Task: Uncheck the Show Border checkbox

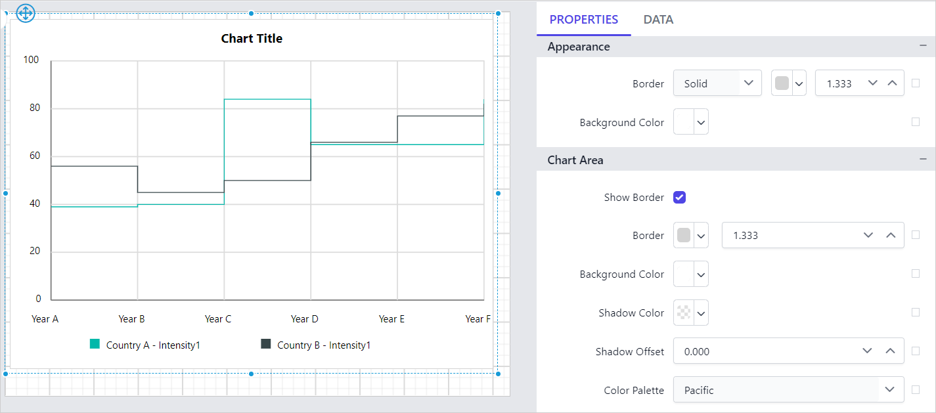Action: point(680,198)
